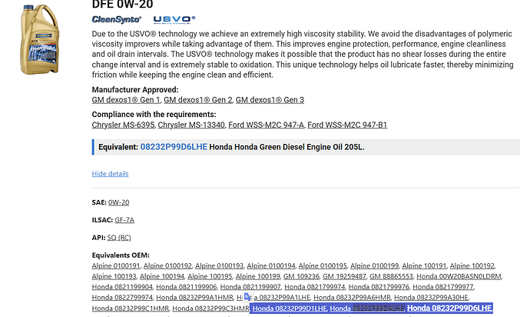530x317 pixels.
Task: Follow the GM 88865553 link
Action: click(391, 276)
